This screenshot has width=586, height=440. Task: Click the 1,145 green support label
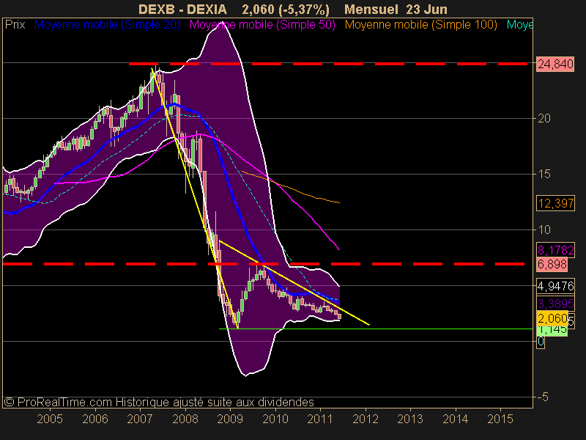[x=552, y=330]
